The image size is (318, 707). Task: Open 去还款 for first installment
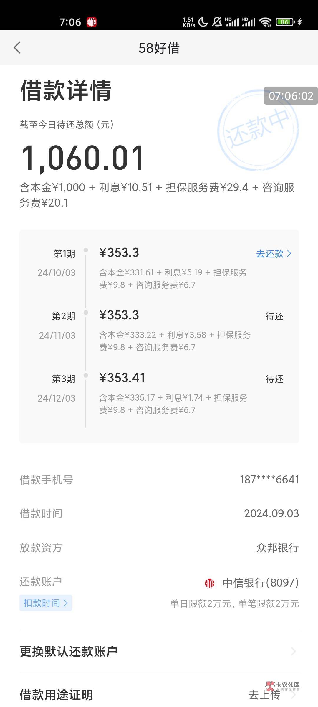(270, 254)
